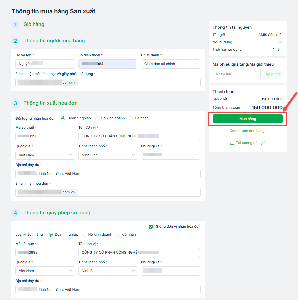Viewport: 298px width, 300px height.
Task: Click the Áp dụng voucher button
Action: (272, 74)
